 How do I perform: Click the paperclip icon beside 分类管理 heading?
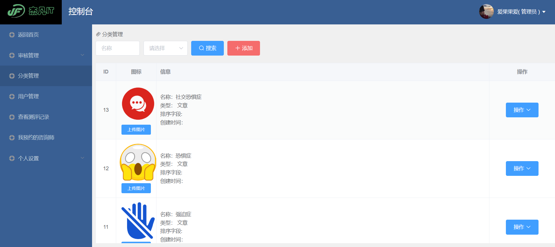tap(98, 34)
